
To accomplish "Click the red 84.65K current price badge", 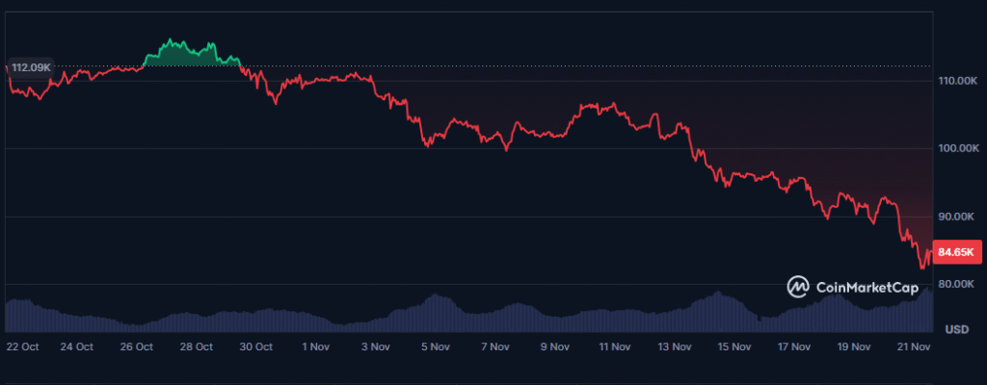I will tap(957, 252).
